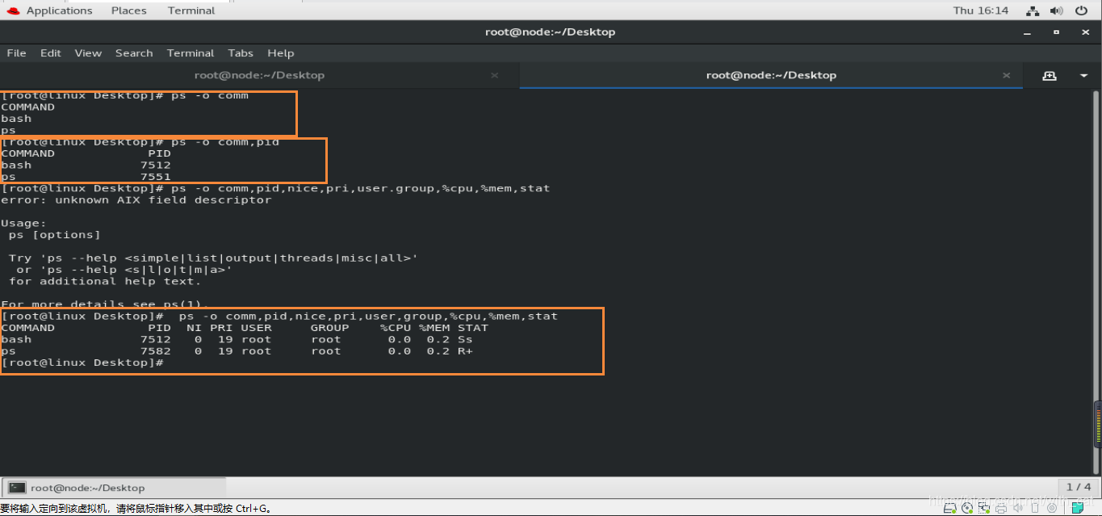Open the View menu of the terminal
Image resolution: width=1102 pixels, height=516 pixels.
[x=88, y=53]
